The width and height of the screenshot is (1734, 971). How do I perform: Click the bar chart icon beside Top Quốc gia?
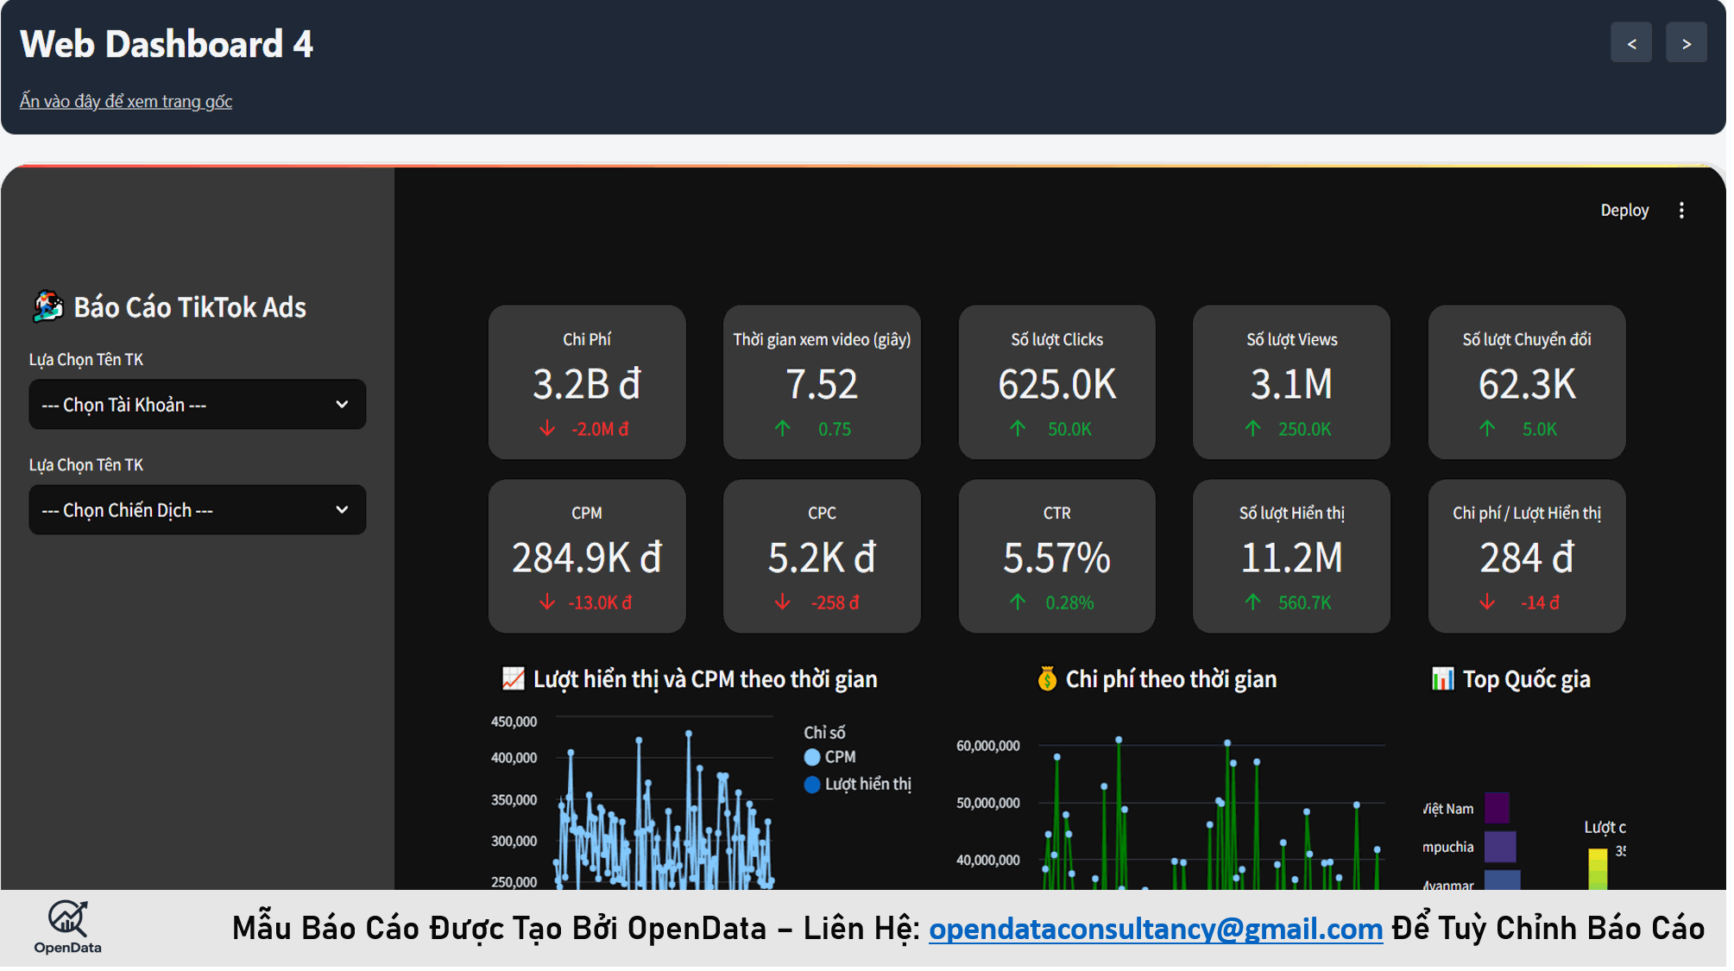[1442, 679]
